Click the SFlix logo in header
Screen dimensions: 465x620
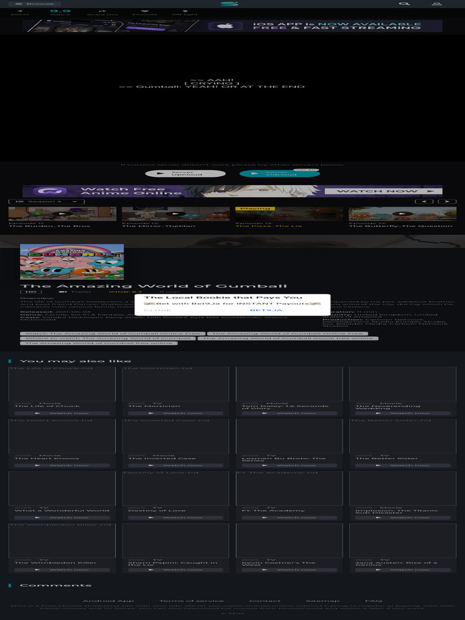(x=229, y=4)
